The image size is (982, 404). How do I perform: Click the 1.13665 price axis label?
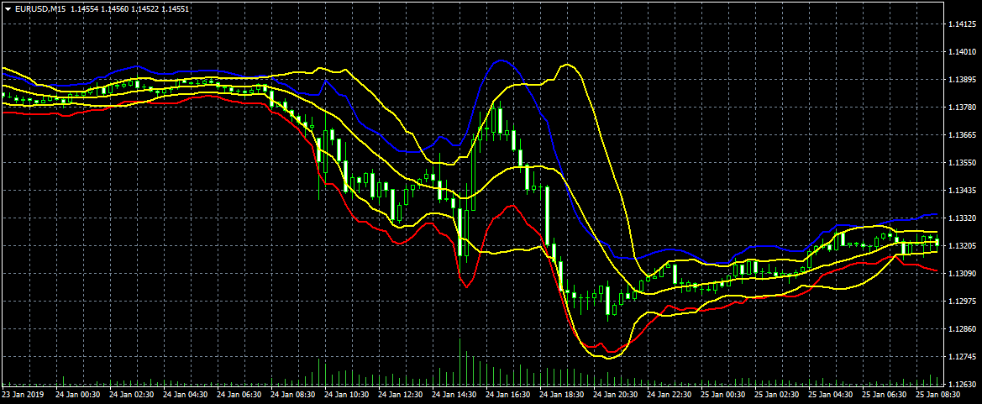coord(964,134)
